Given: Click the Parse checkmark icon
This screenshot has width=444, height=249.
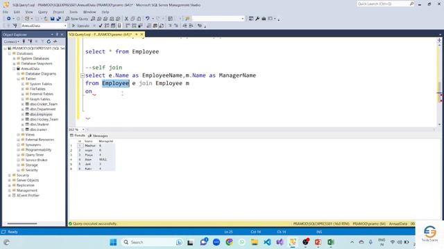Looking at the screenshot, I should [x=101, y=26].
